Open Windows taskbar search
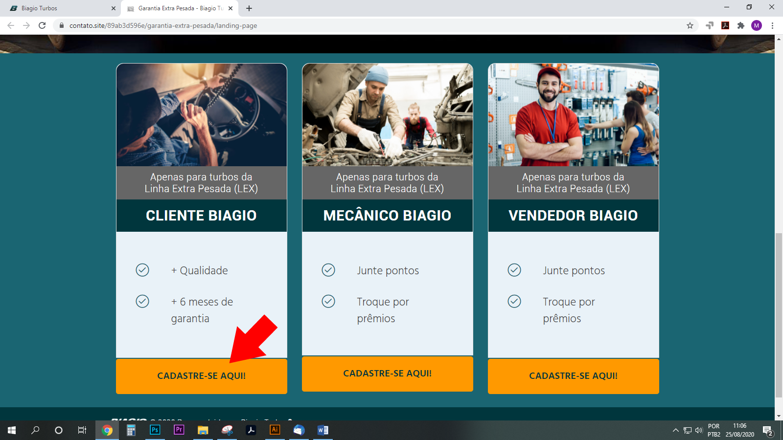Image resolution: width=783 pixels, height=440 pixels. coord(35,430)
